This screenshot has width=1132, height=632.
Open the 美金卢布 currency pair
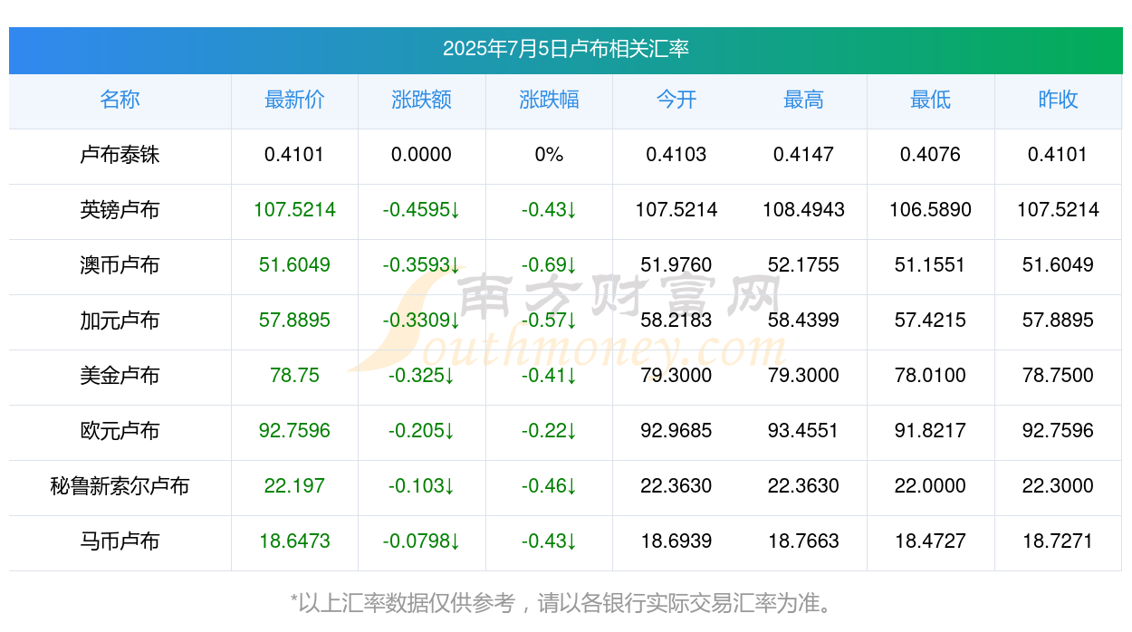[120, 376]
